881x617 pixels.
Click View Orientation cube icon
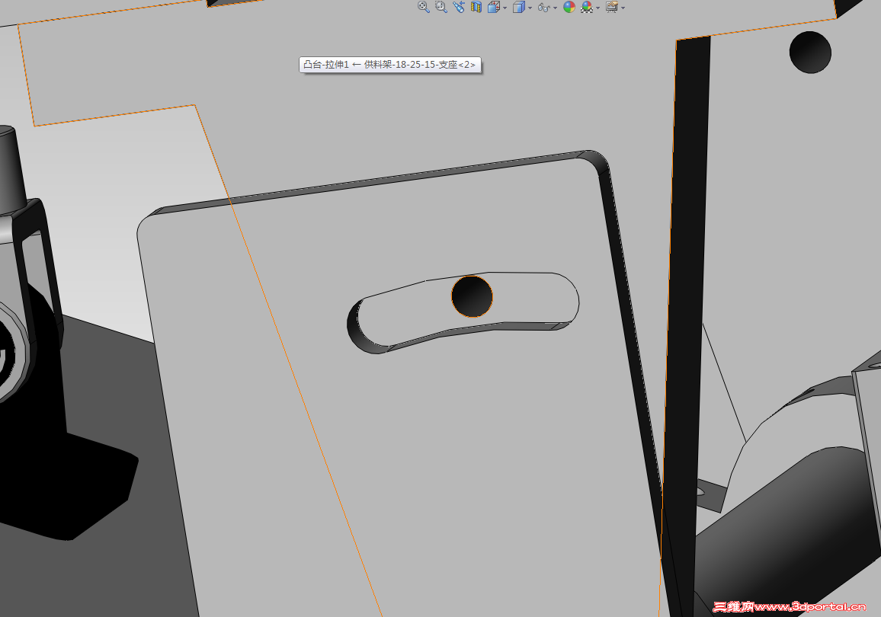click(493, 7)
